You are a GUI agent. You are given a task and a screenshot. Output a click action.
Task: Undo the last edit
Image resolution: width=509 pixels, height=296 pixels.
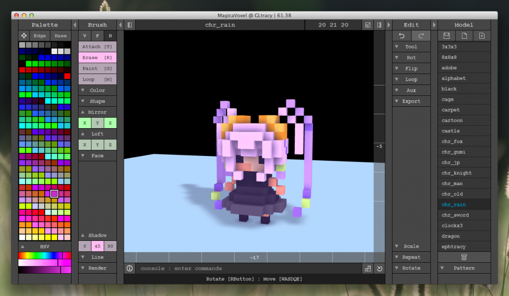[x=402, y=36]
